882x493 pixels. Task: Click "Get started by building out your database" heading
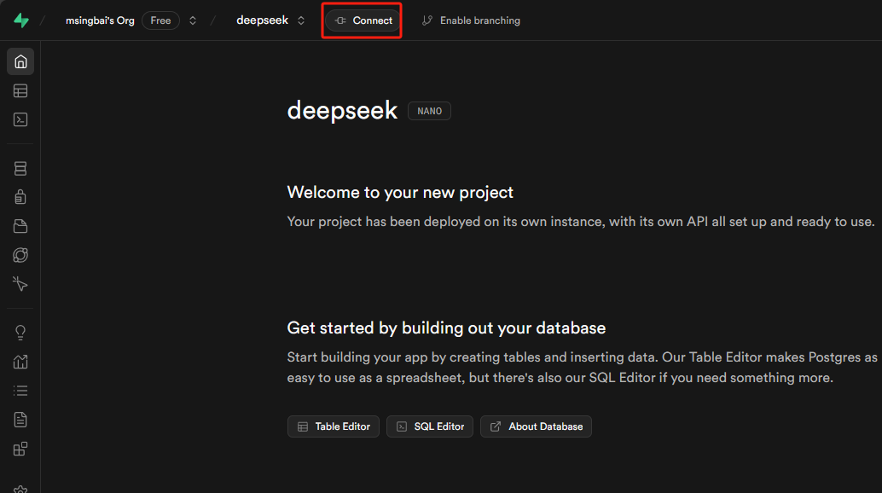click(446, 328)
